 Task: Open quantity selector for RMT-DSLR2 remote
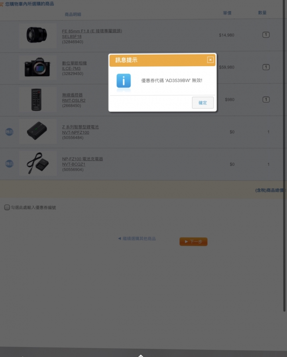click(x=266, y=100)
